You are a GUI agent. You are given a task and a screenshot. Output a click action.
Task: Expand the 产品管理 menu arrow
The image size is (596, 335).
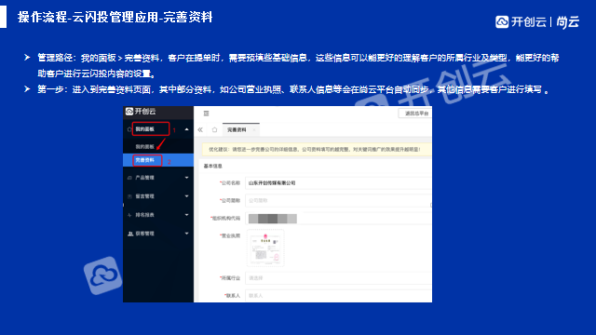click(x=186, y=178)
